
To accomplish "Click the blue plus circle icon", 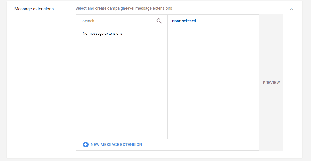I will 85,145.
